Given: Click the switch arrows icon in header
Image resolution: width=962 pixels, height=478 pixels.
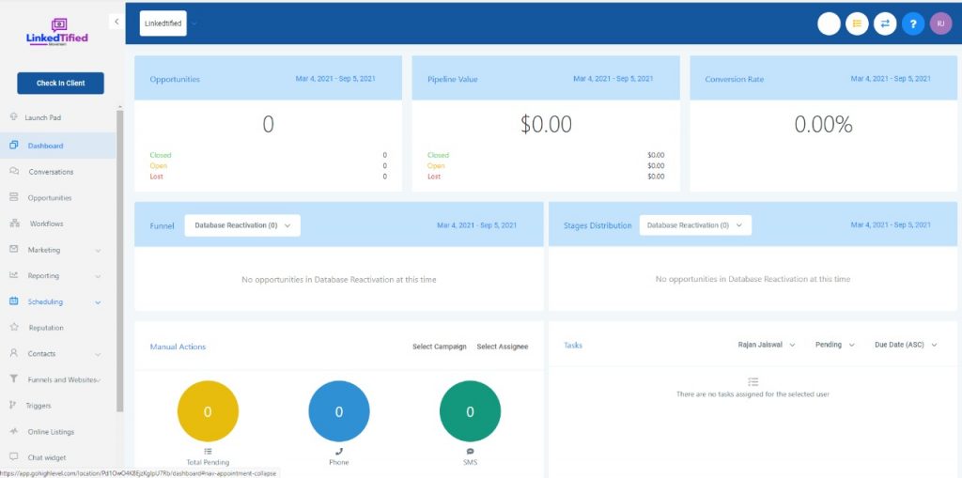Looking at the screenshot, I should coord(885,23).
